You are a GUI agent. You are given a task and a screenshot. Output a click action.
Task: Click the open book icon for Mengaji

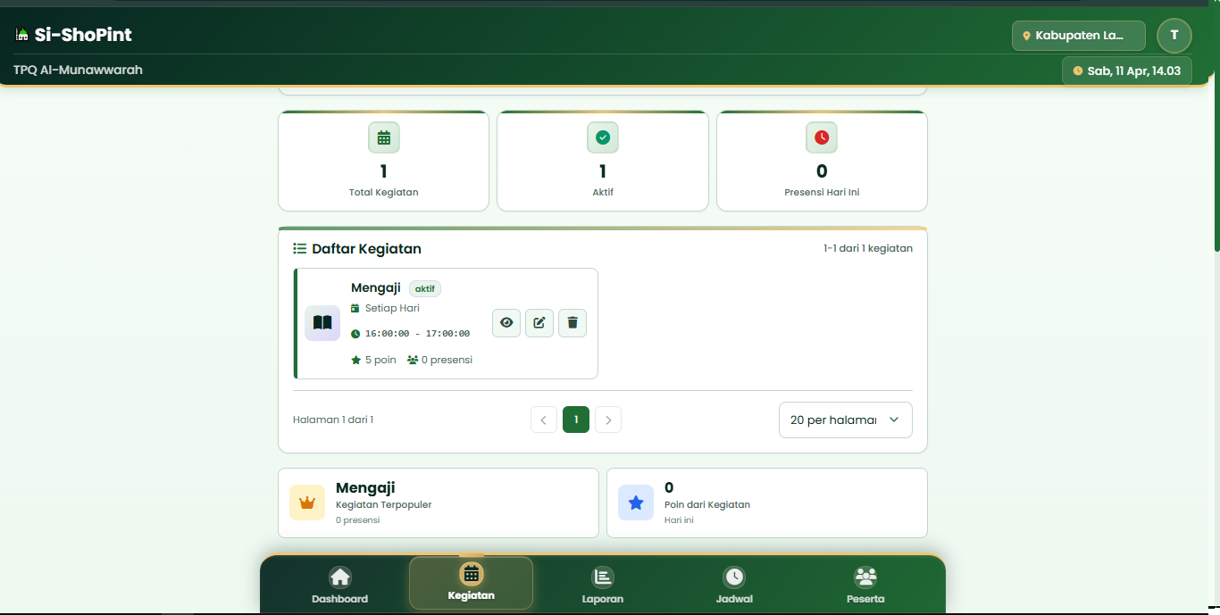(x=322, y=323)
